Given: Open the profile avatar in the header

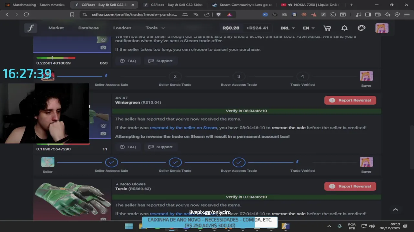Looking at the screenshot, I should click(x=382, y=28).
